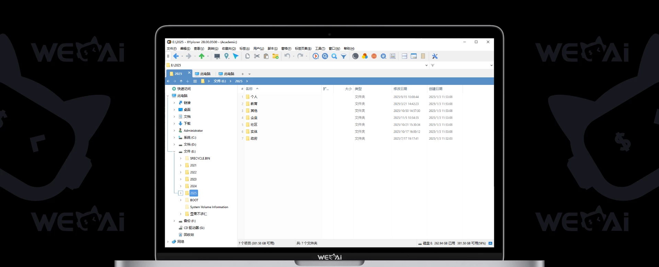Open address bar history dropdown

pos(426,65)
